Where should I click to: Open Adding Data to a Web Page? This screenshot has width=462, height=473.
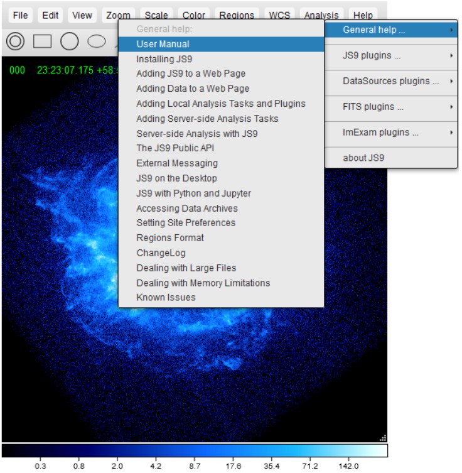[221, 89]
